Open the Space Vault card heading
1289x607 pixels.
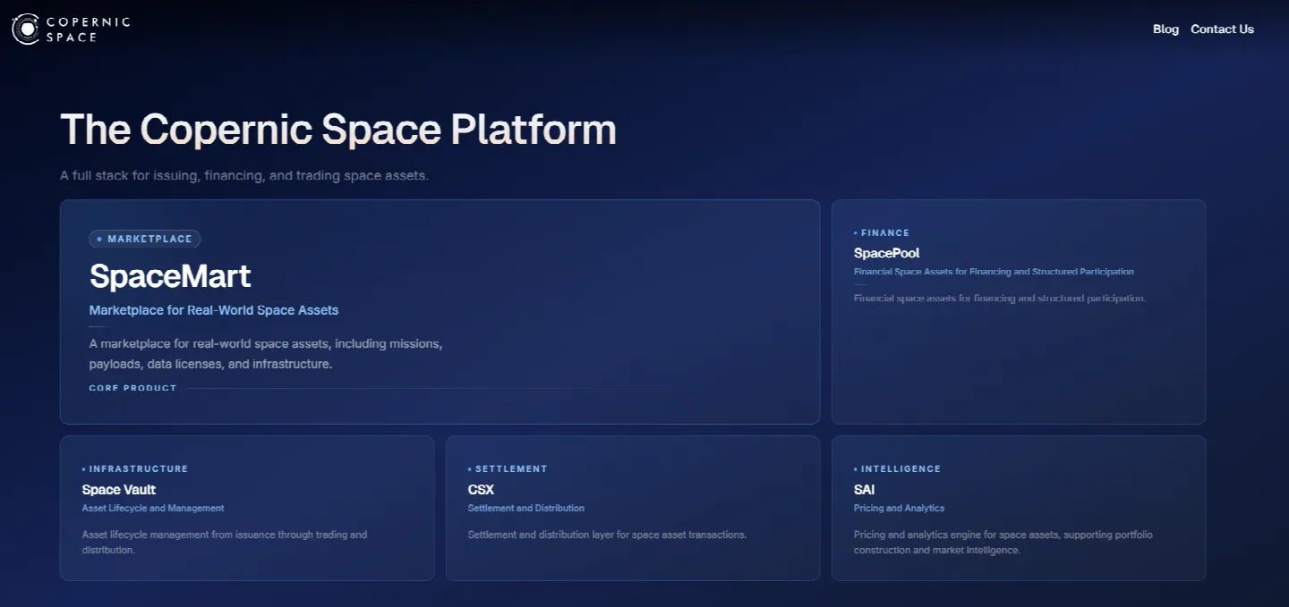(119, 490)
